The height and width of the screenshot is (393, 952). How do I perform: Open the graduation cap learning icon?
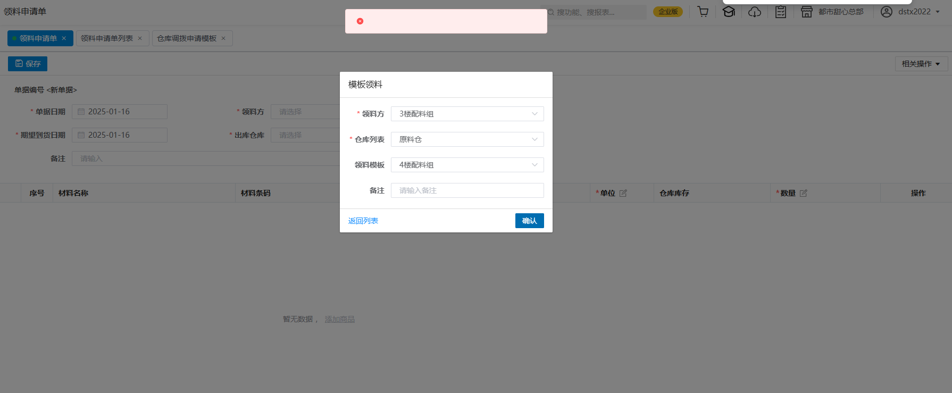point(729,12)
